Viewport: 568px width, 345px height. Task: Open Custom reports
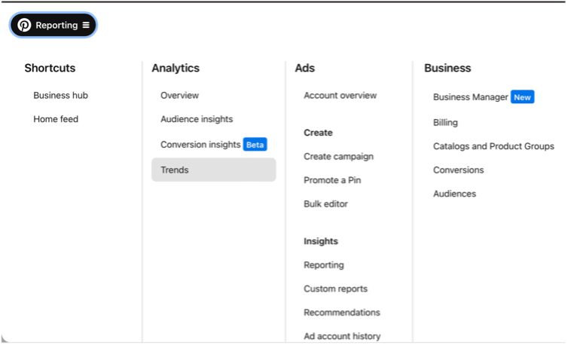pos(335,289)
